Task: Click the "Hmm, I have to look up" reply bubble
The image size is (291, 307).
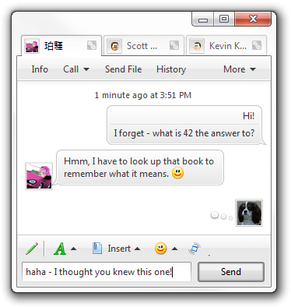Action: (x=140, y=168)
